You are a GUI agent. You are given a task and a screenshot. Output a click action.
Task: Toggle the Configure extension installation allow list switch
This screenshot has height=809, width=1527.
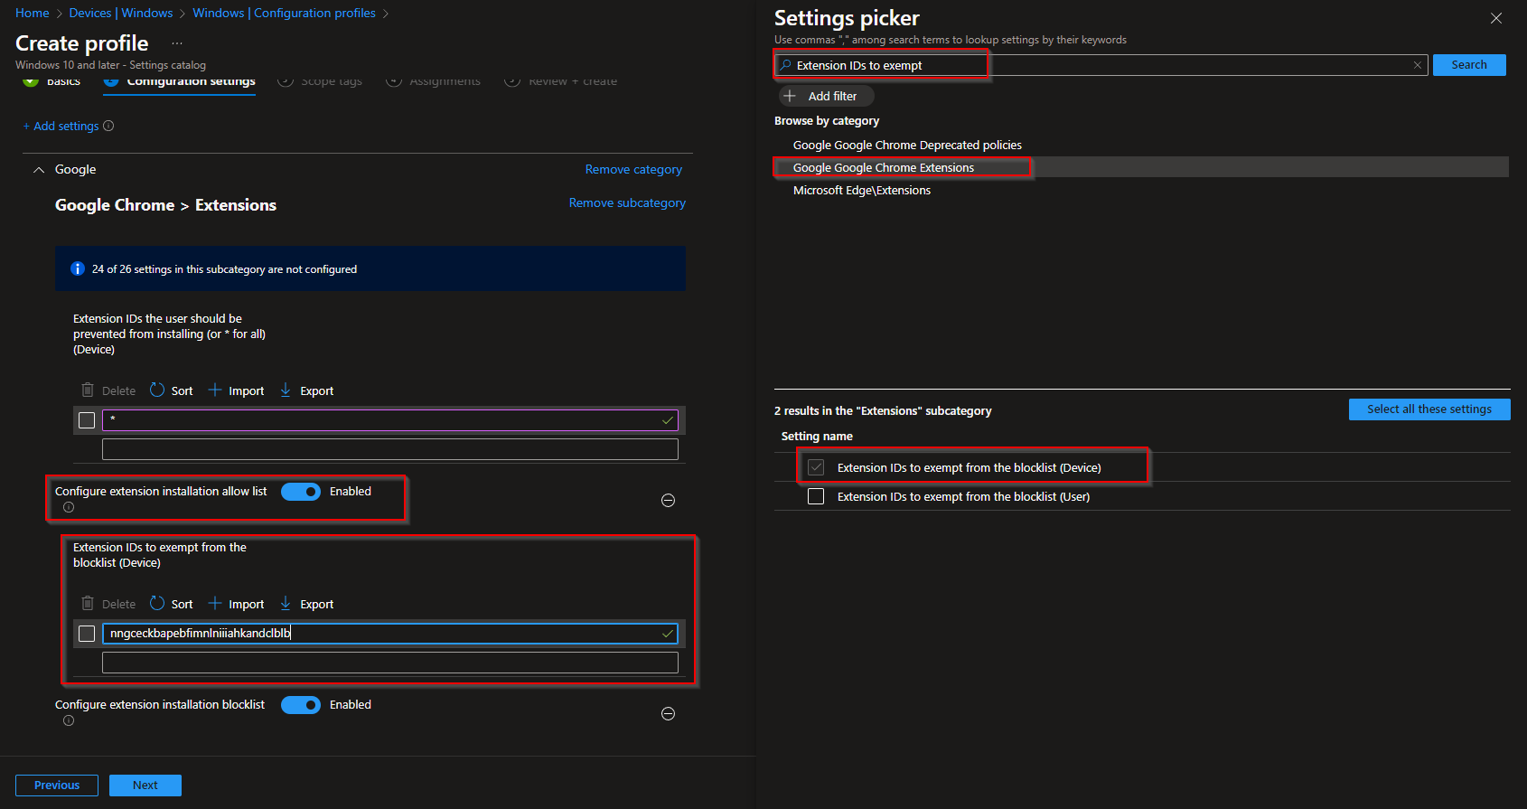[301, 492]
